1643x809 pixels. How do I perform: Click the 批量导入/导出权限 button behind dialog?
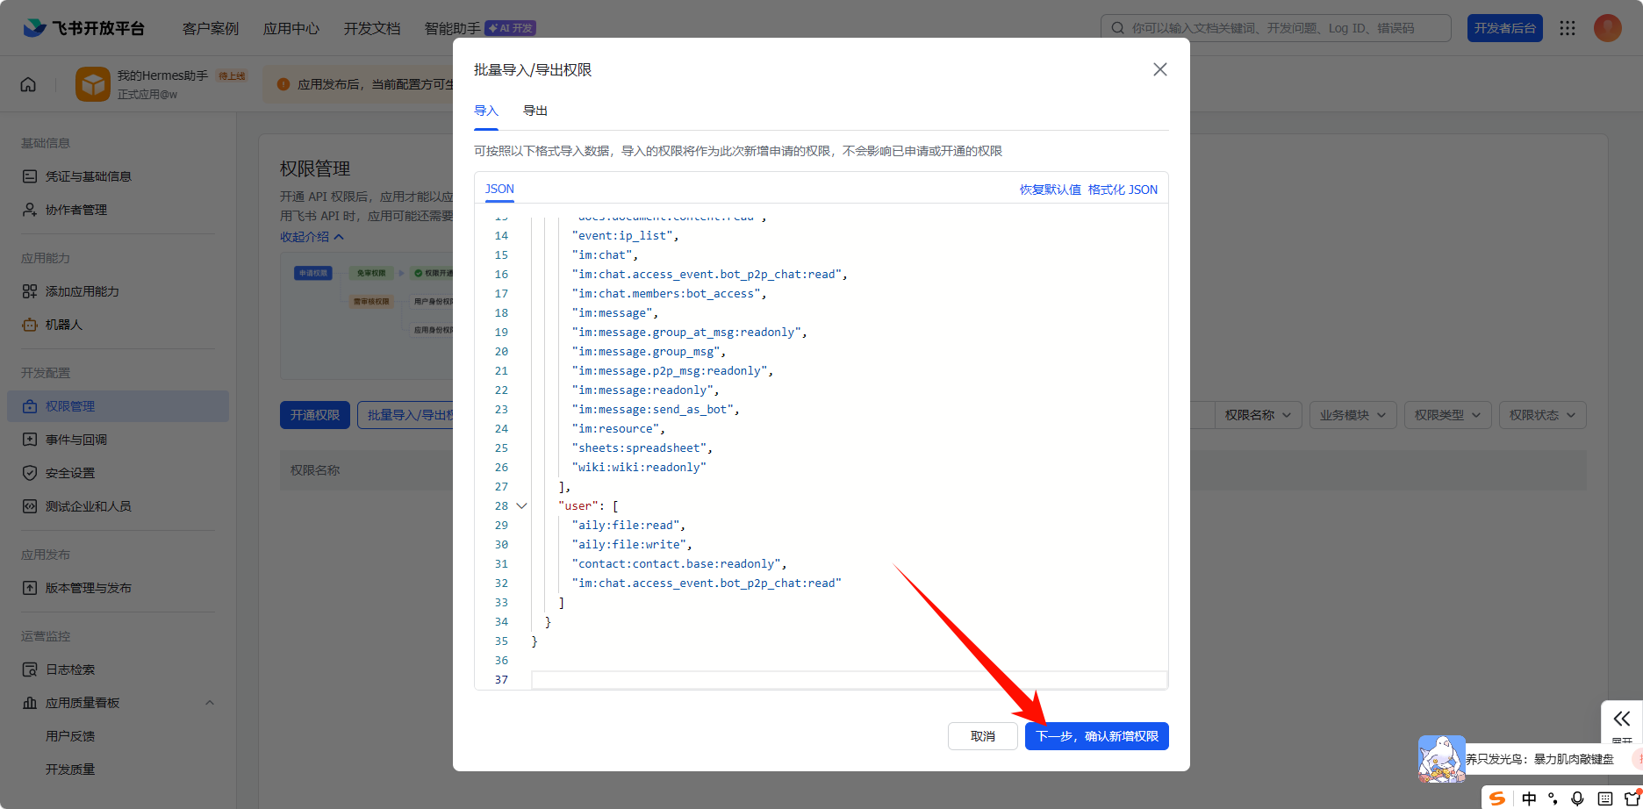coord(405,415)
